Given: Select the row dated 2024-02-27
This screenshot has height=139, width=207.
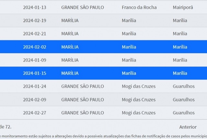Looking at the screenshot, I should [103, 113].
